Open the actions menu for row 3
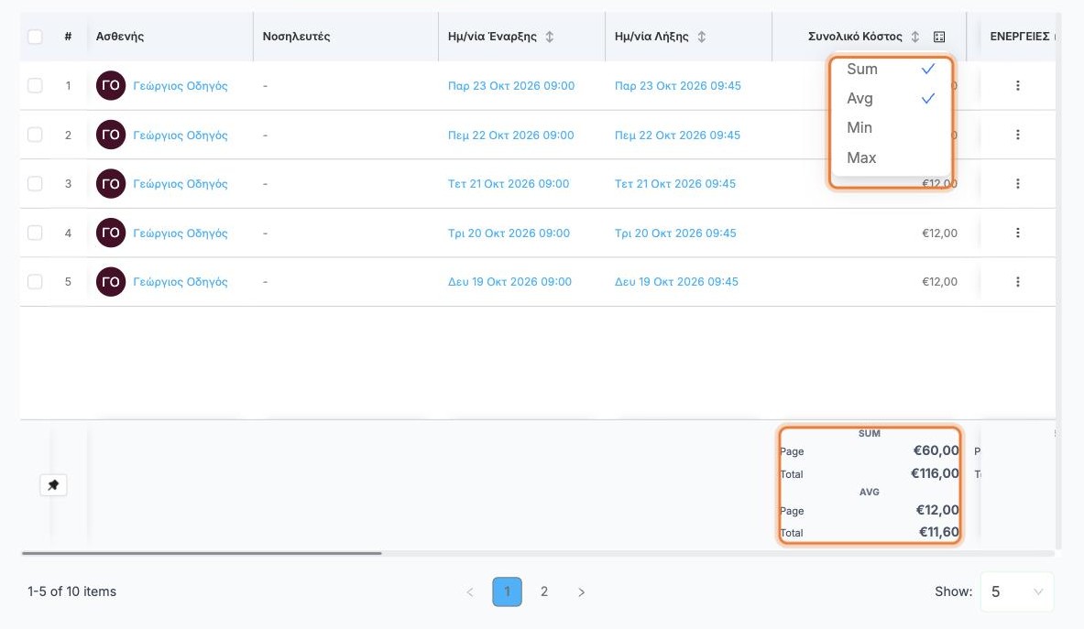 [x=1018, y=184]
